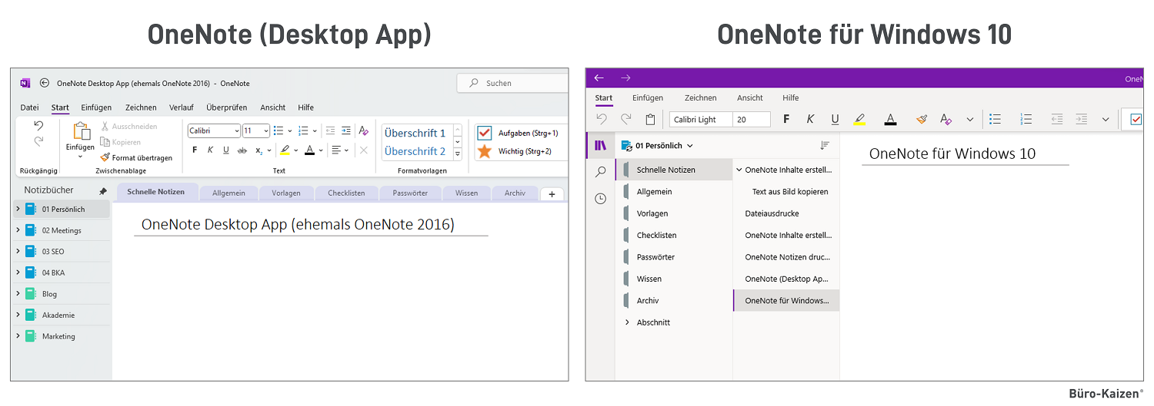
Task: Open the Datei menu
Action: tap(29, 107)
